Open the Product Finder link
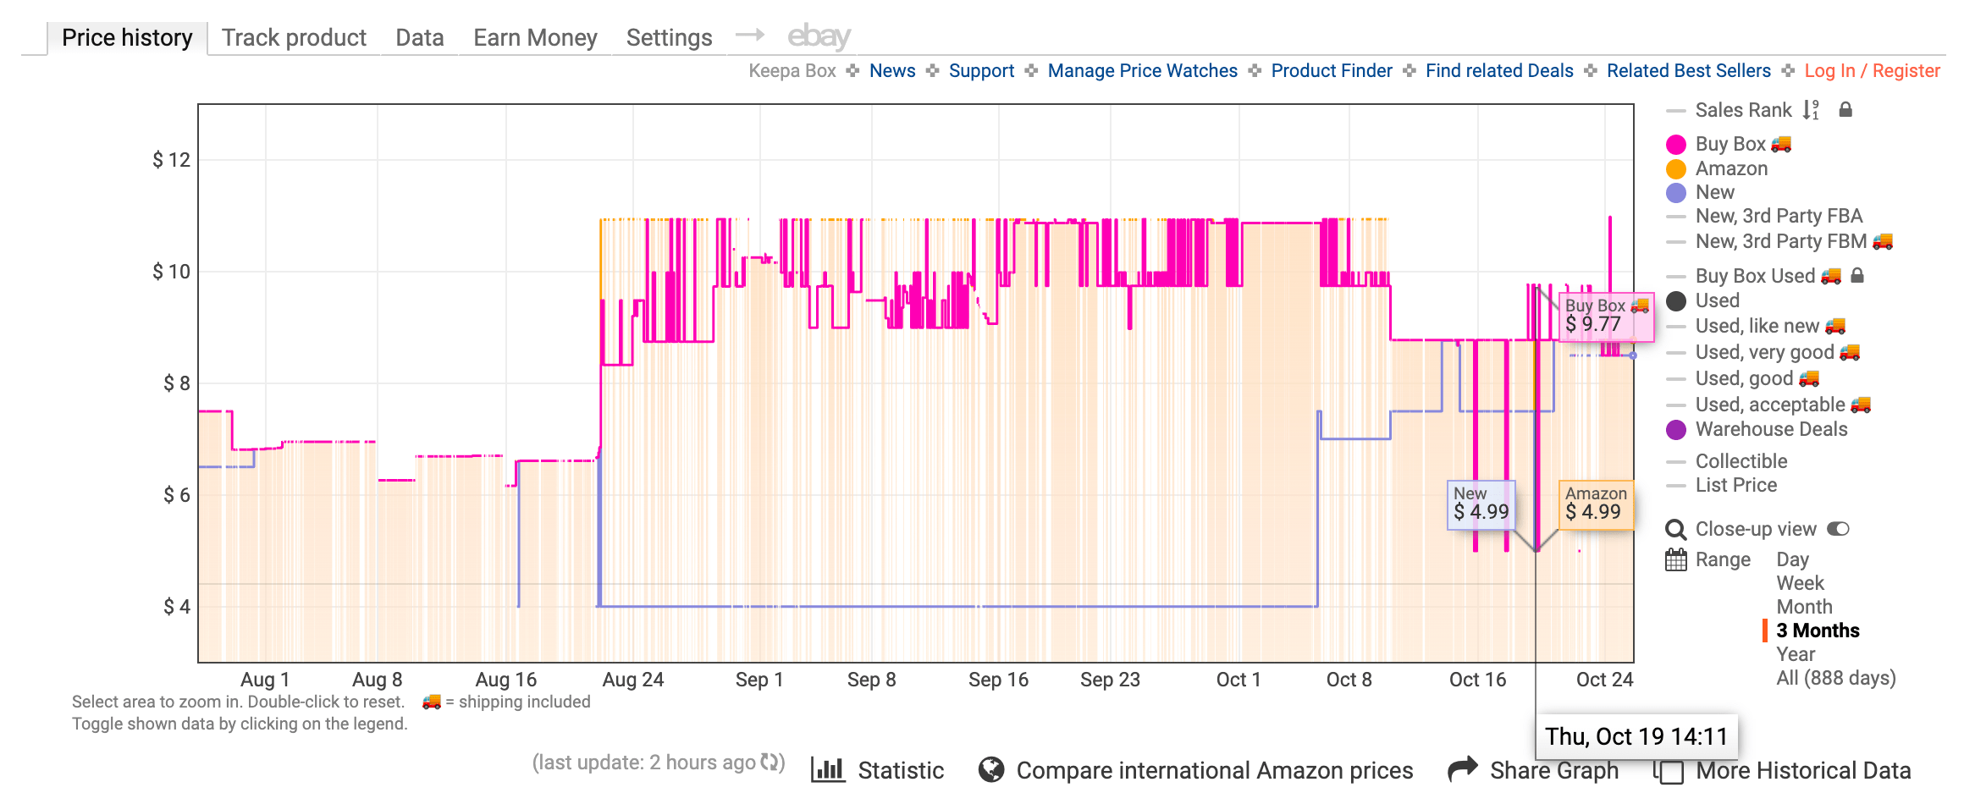The height and width of the screenshot is (804, 1964). (x=1332, y=71)
